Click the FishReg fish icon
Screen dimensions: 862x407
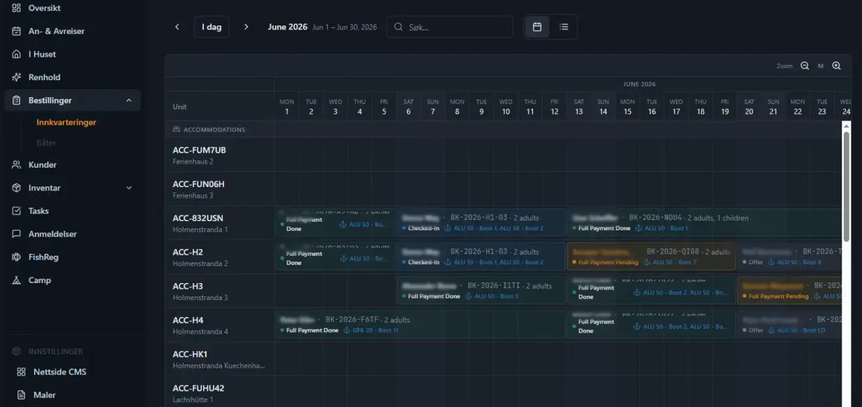[16, 257]
